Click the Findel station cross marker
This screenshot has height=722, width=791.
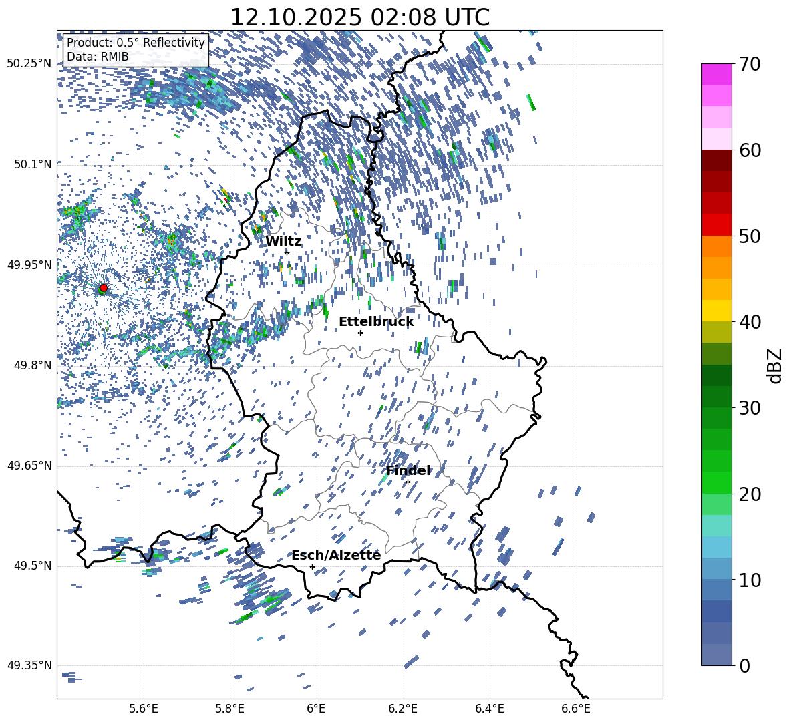[x=408, y=482]
